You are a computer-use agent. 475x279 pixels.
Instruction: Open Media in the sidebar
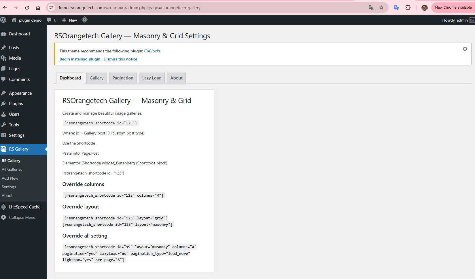(x=24, y=58)
